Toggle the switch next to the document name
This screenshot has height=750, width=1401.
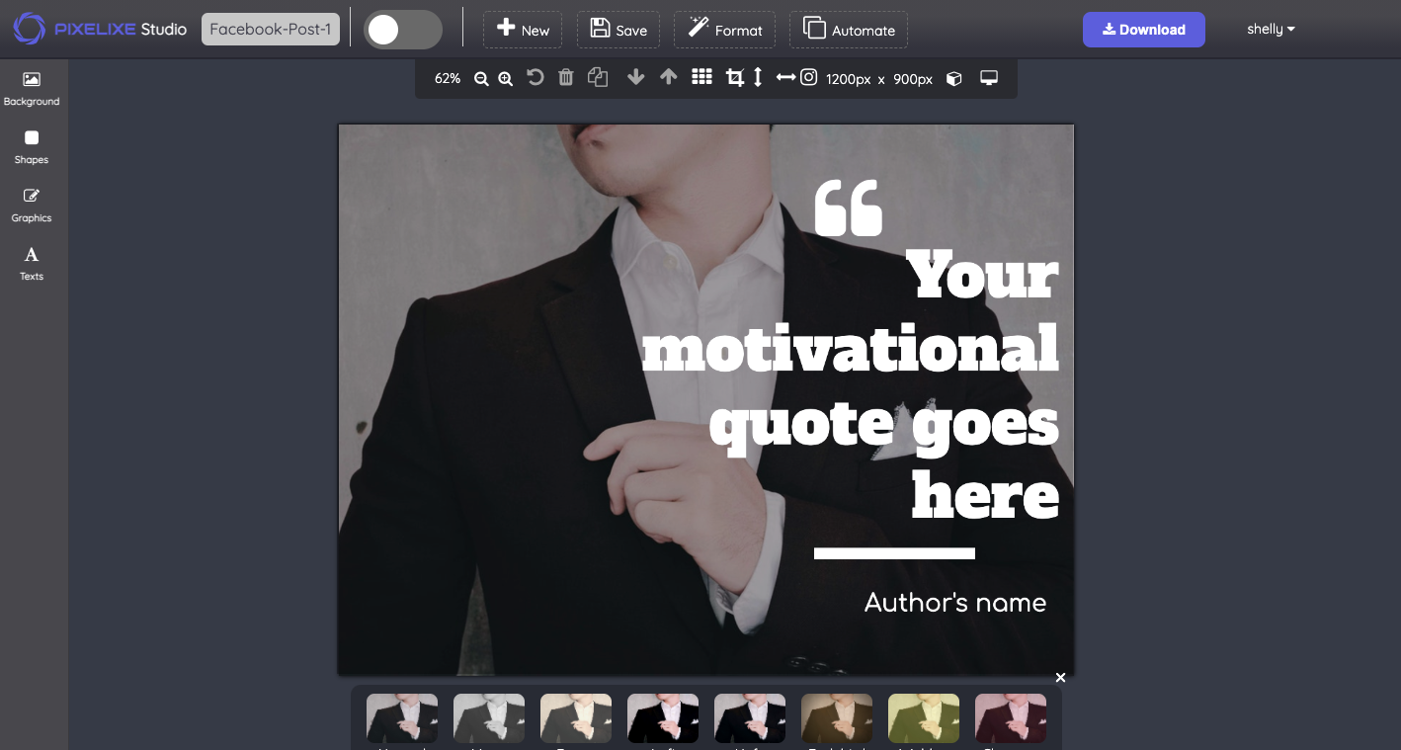[x=403, y=30]
